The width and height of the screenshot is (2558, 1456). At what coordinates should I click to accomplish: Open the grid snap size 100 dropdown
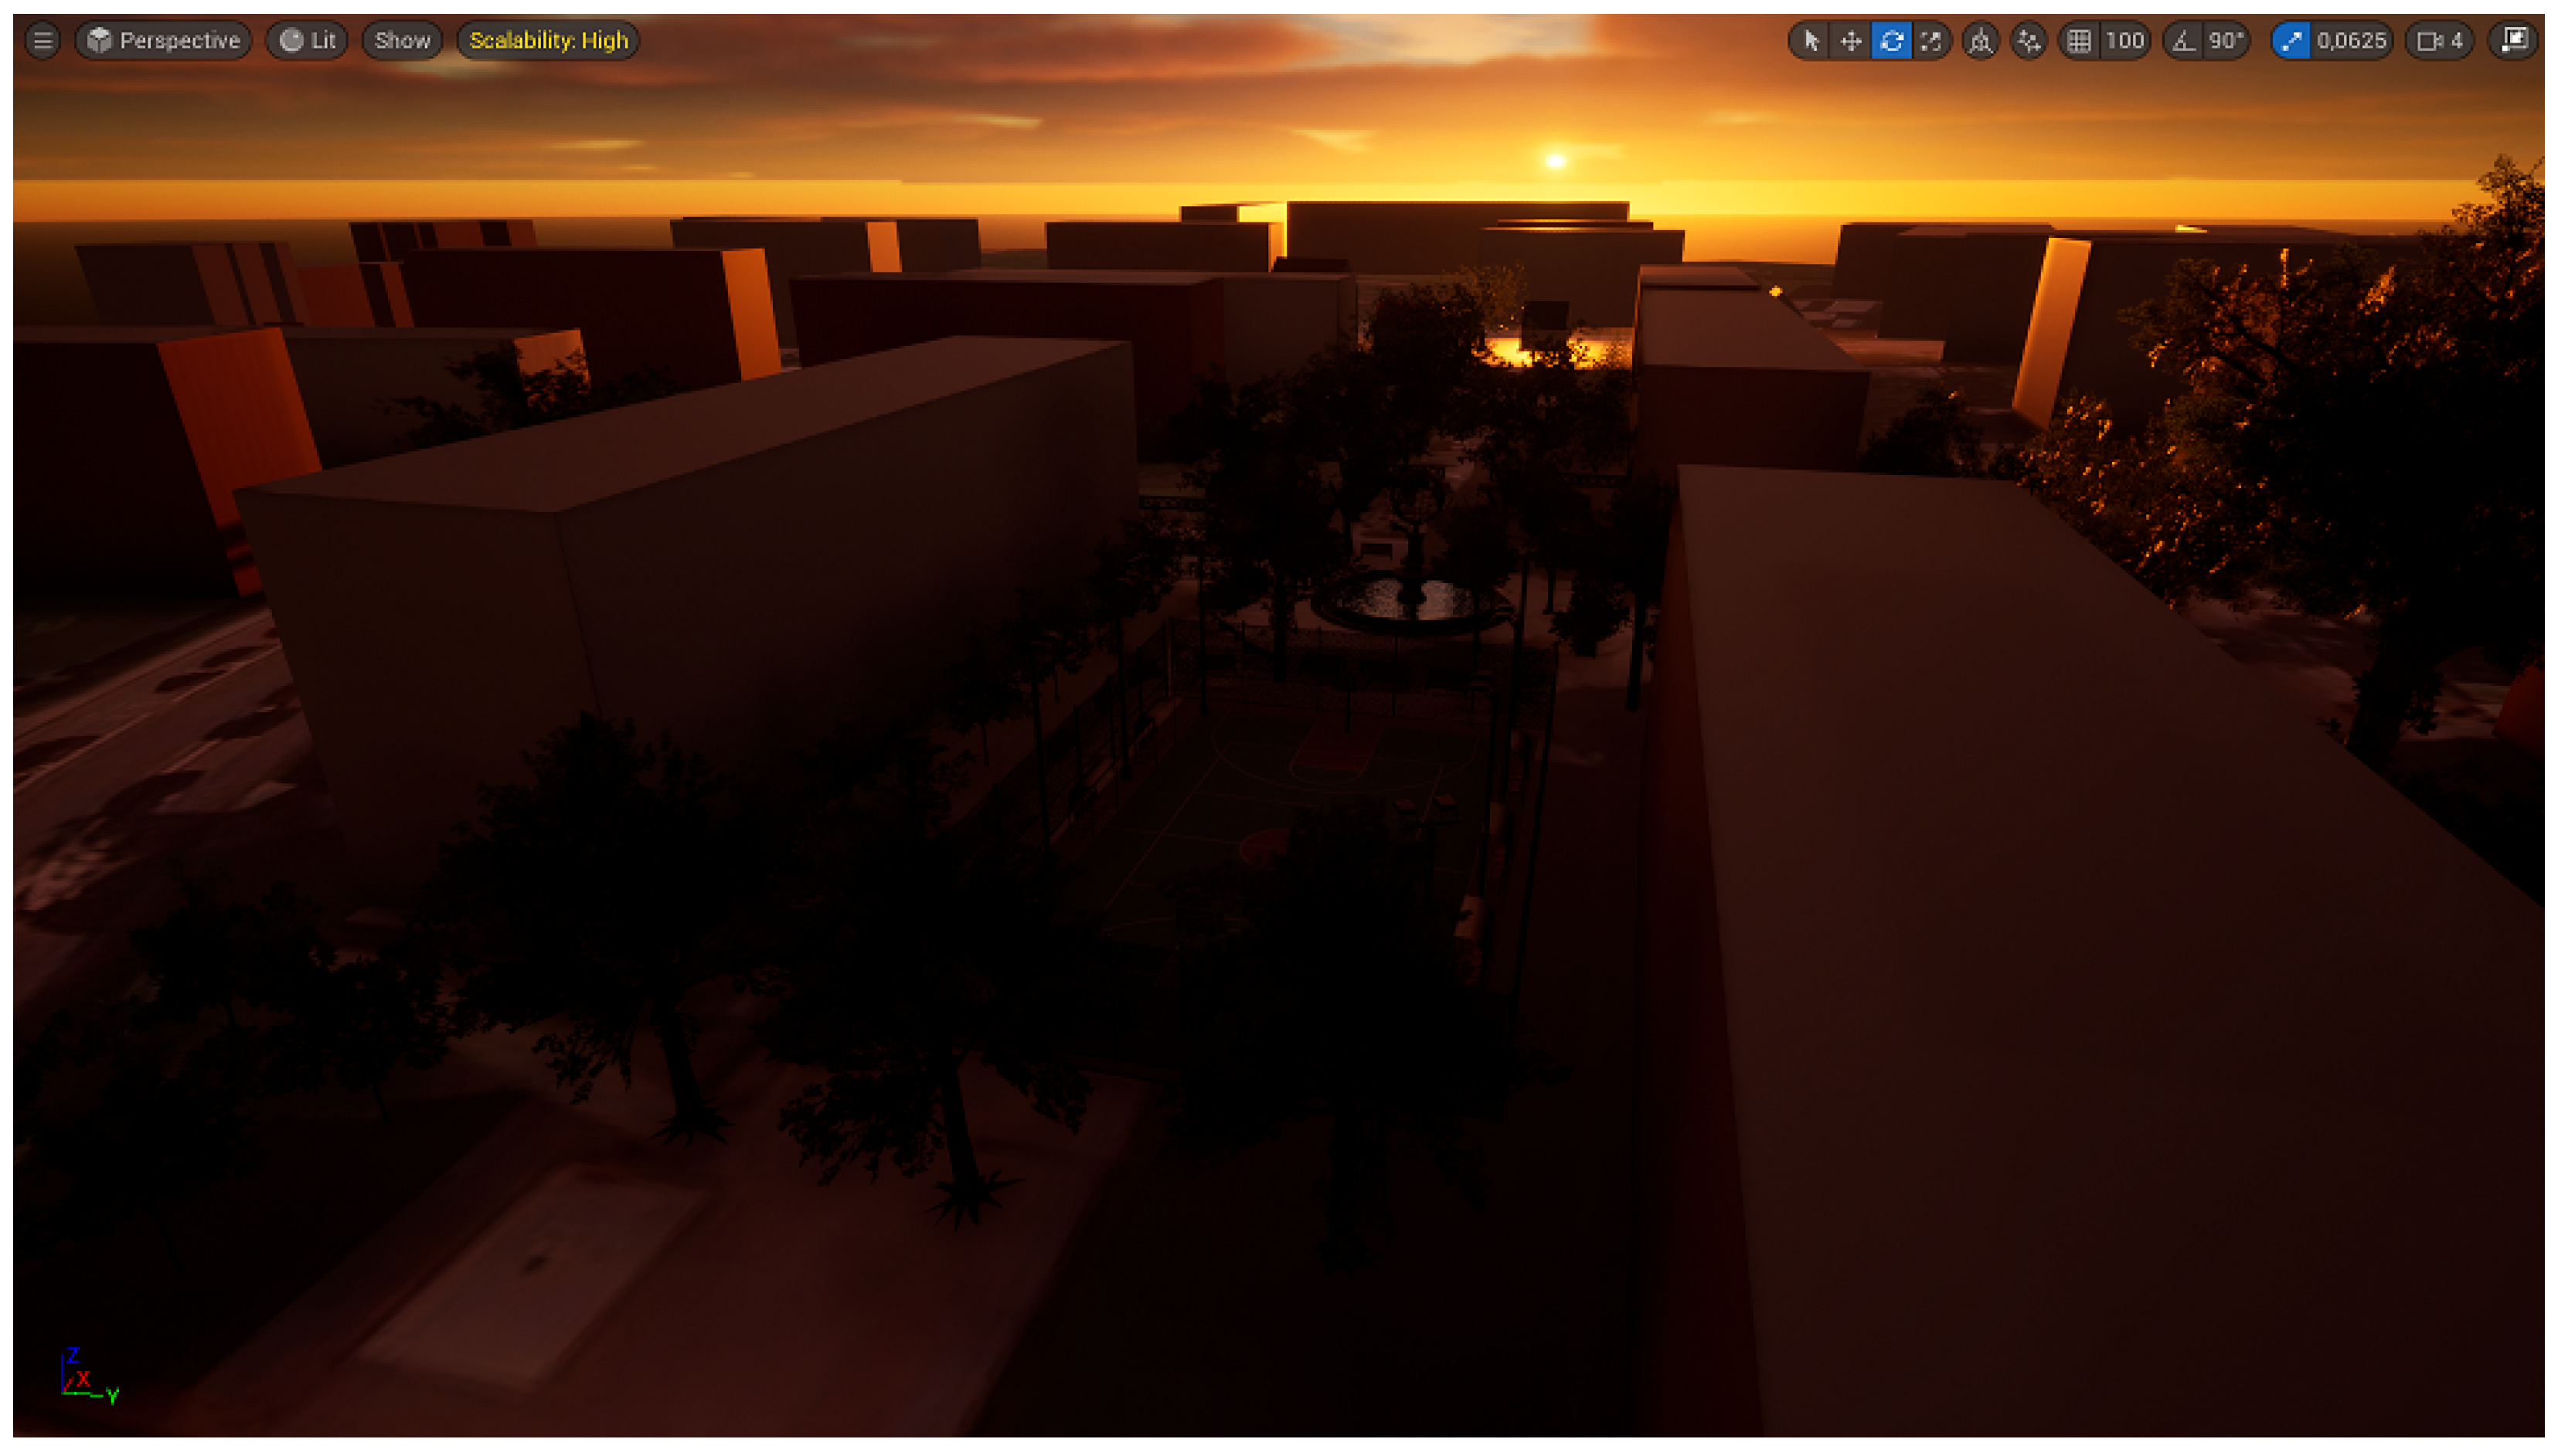coord(2124,41)
